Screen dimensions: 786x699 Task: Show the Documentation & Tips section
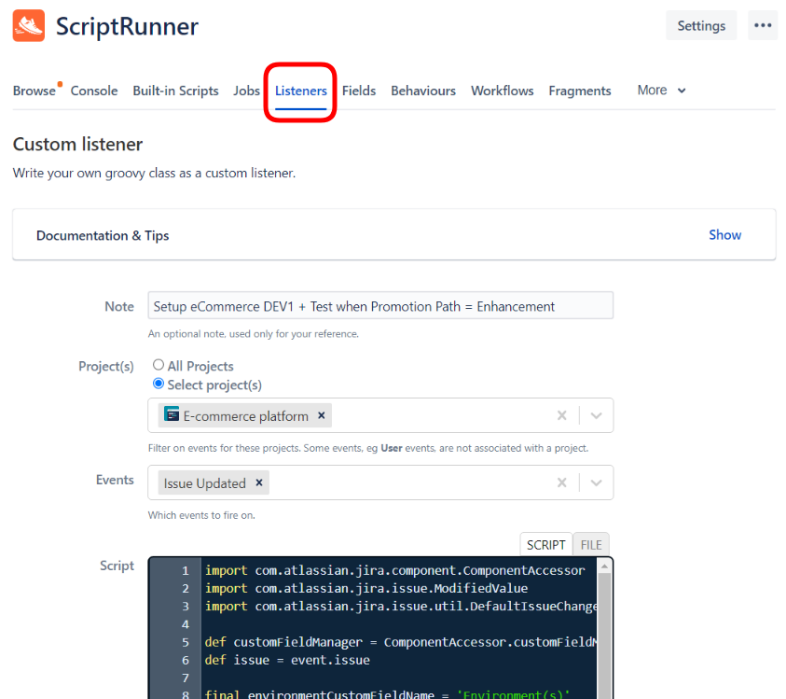724,235
